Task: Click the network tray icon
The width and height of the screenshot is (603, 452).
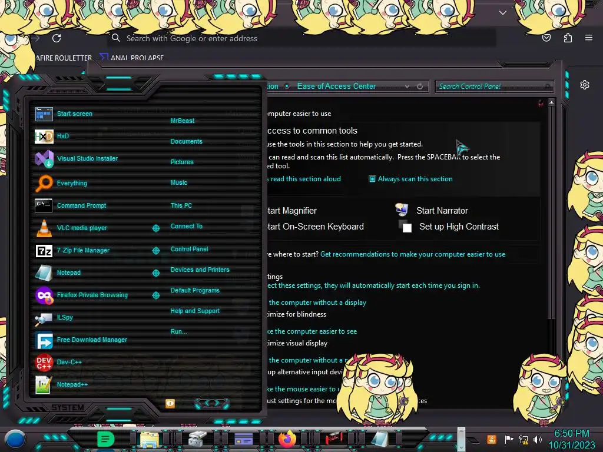Action: click(x=523, y=439)
